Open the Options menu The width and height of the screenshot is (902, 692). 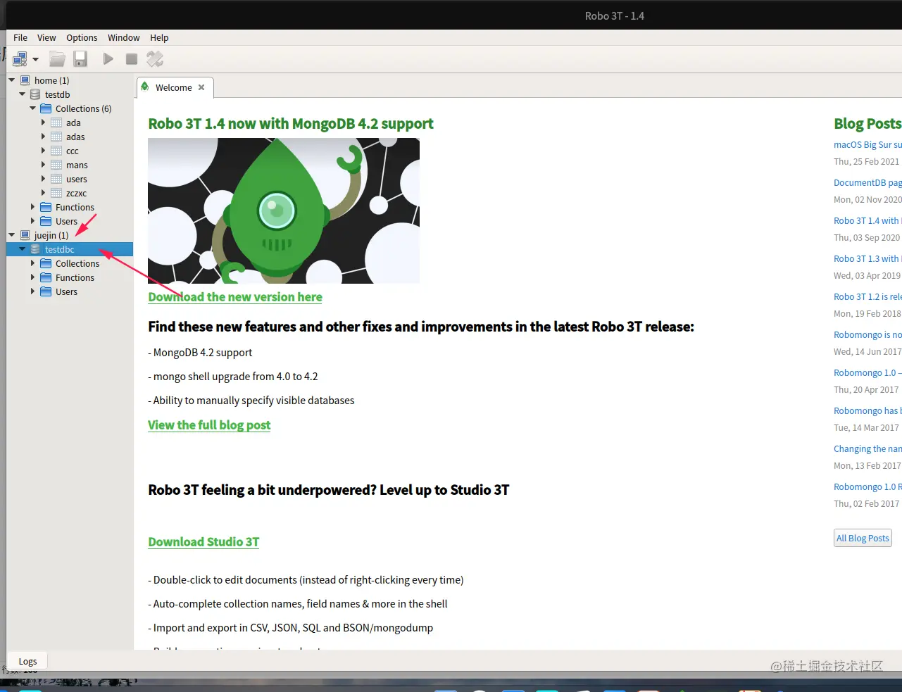82,38
